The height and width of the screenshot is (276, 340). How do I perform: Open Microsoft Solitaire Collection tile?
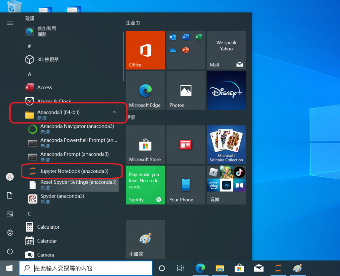[x=226, y=145]
